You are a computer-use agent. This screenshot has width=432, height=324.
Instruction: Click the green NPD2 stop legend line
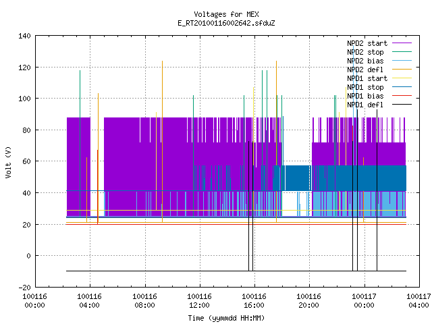[402, 52]
